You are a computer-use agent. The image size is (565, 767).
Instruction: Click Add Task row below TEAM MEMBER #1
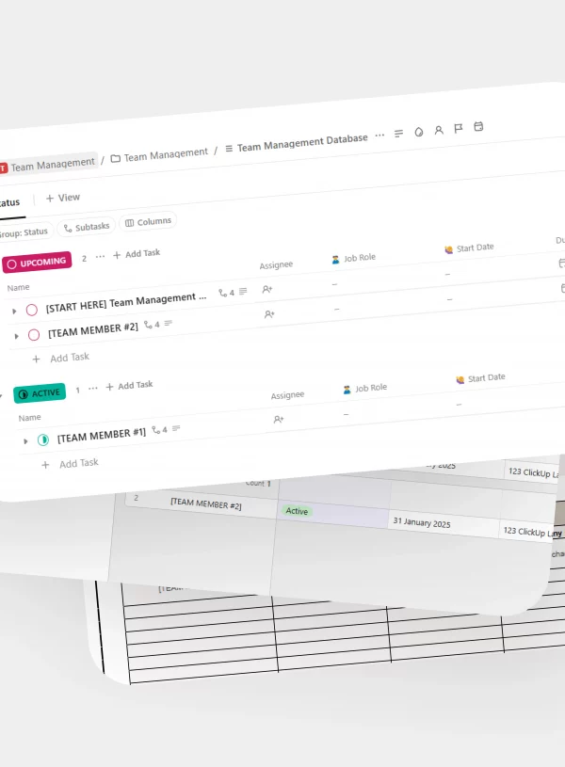click(70, 464)
